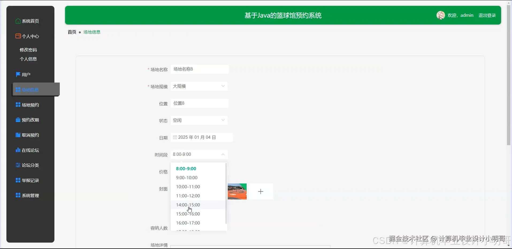Click the plus button to upload cover image

coord(261,191)
